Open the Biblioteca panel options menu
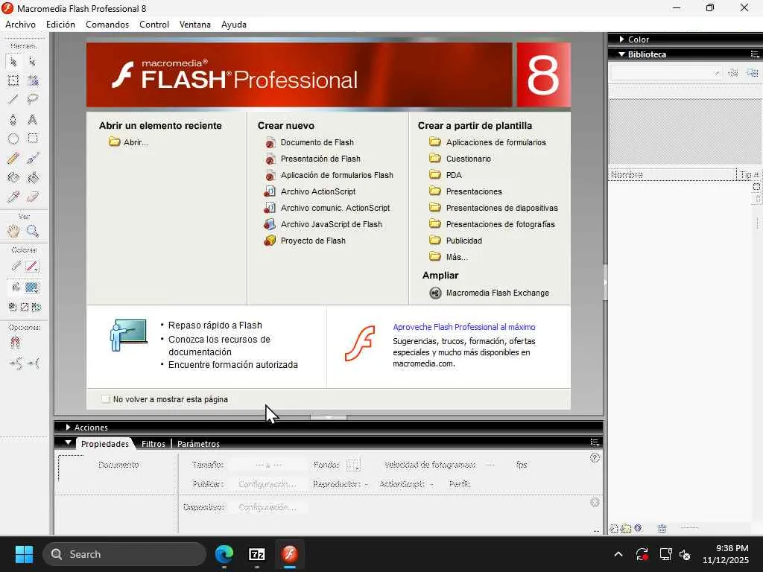763x572 pixels. click(x=754, y=54)
